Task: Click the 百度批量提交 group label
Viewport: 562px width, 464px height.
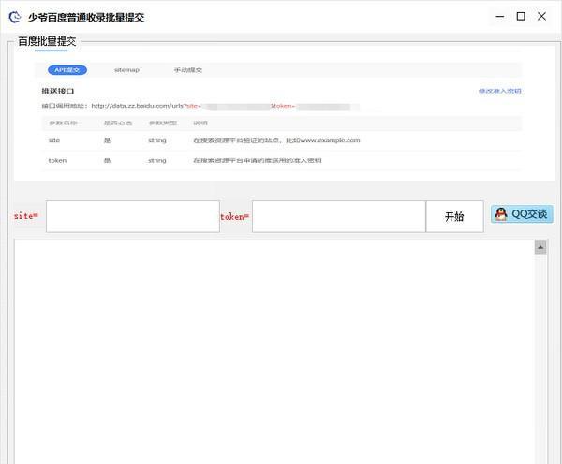Action: pos(48,41)
